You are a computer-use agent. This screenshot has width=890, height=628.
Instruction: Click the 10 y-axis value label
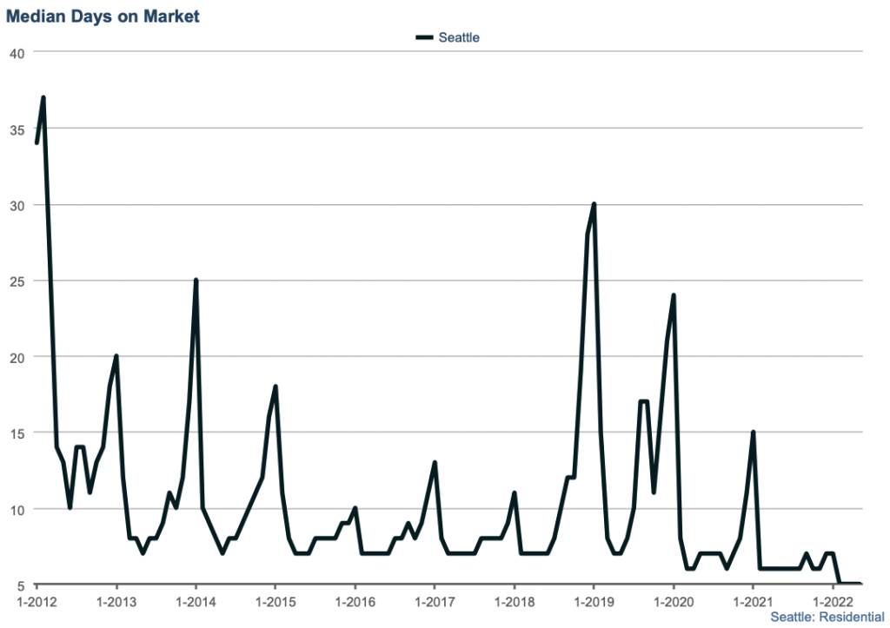[x=16, y=508]
